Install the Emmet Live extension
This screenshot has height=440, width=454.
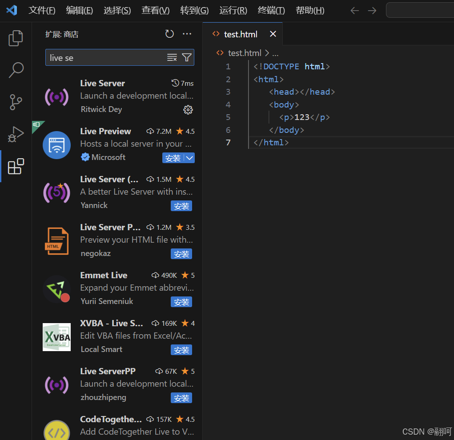pos(181,302)
